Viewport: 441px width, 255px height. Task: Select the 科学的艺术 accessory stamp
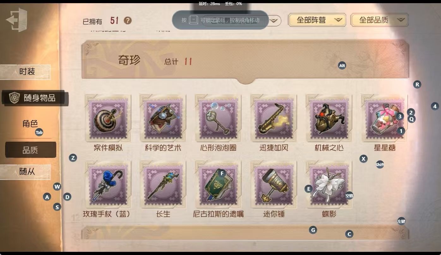pyautogui.click(x=163, y=118)
